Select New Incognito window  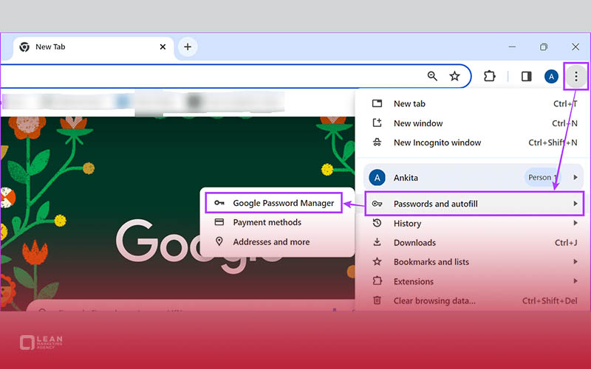[x=437, y=142]
